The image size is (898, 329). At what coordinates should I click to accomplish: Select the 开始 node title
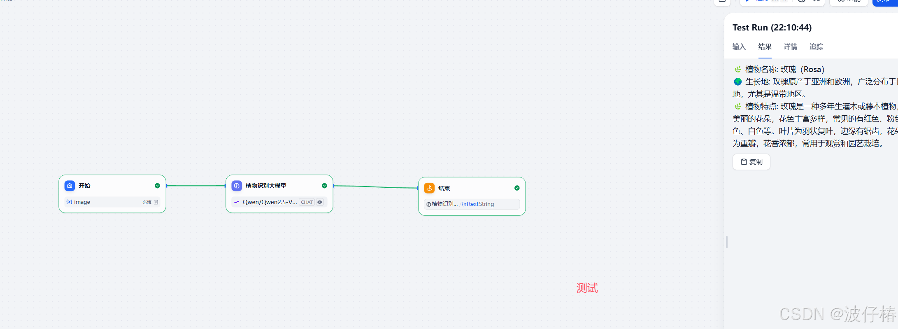[84, 186]
